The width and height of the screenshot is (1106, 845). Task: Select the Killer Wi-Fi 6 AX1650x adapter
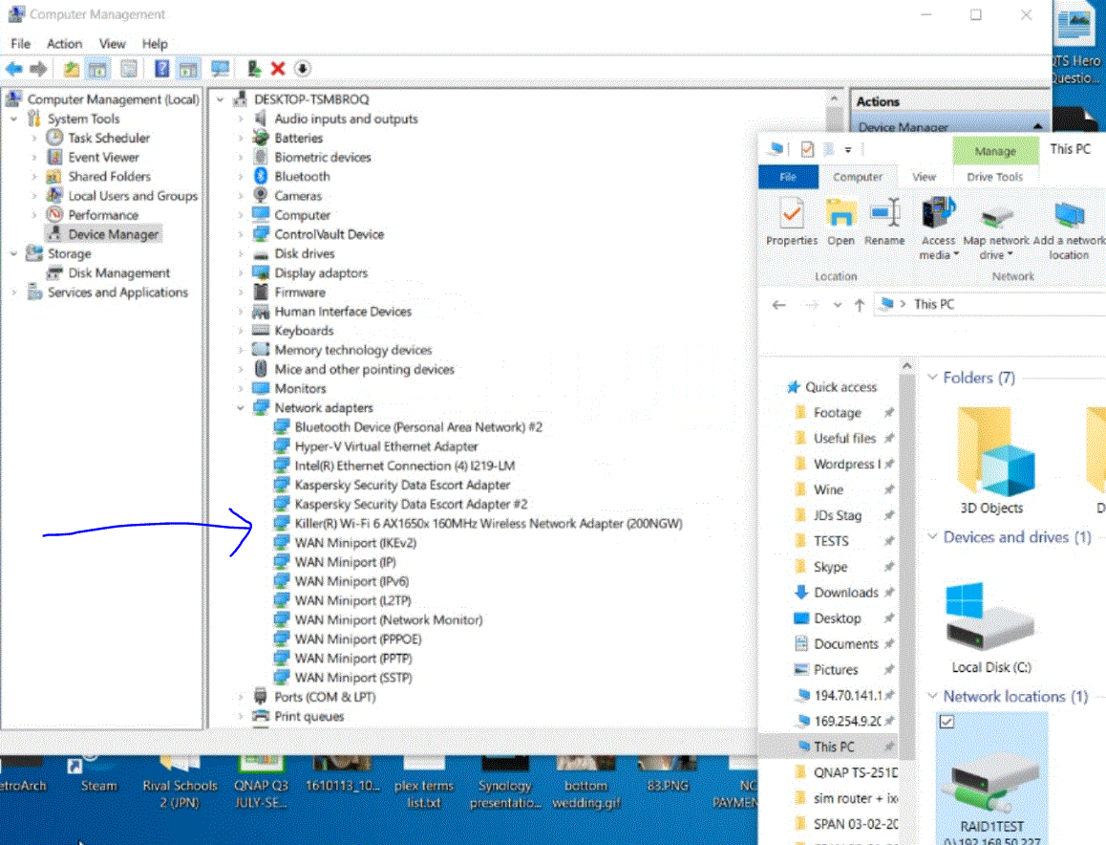[488, 523]
